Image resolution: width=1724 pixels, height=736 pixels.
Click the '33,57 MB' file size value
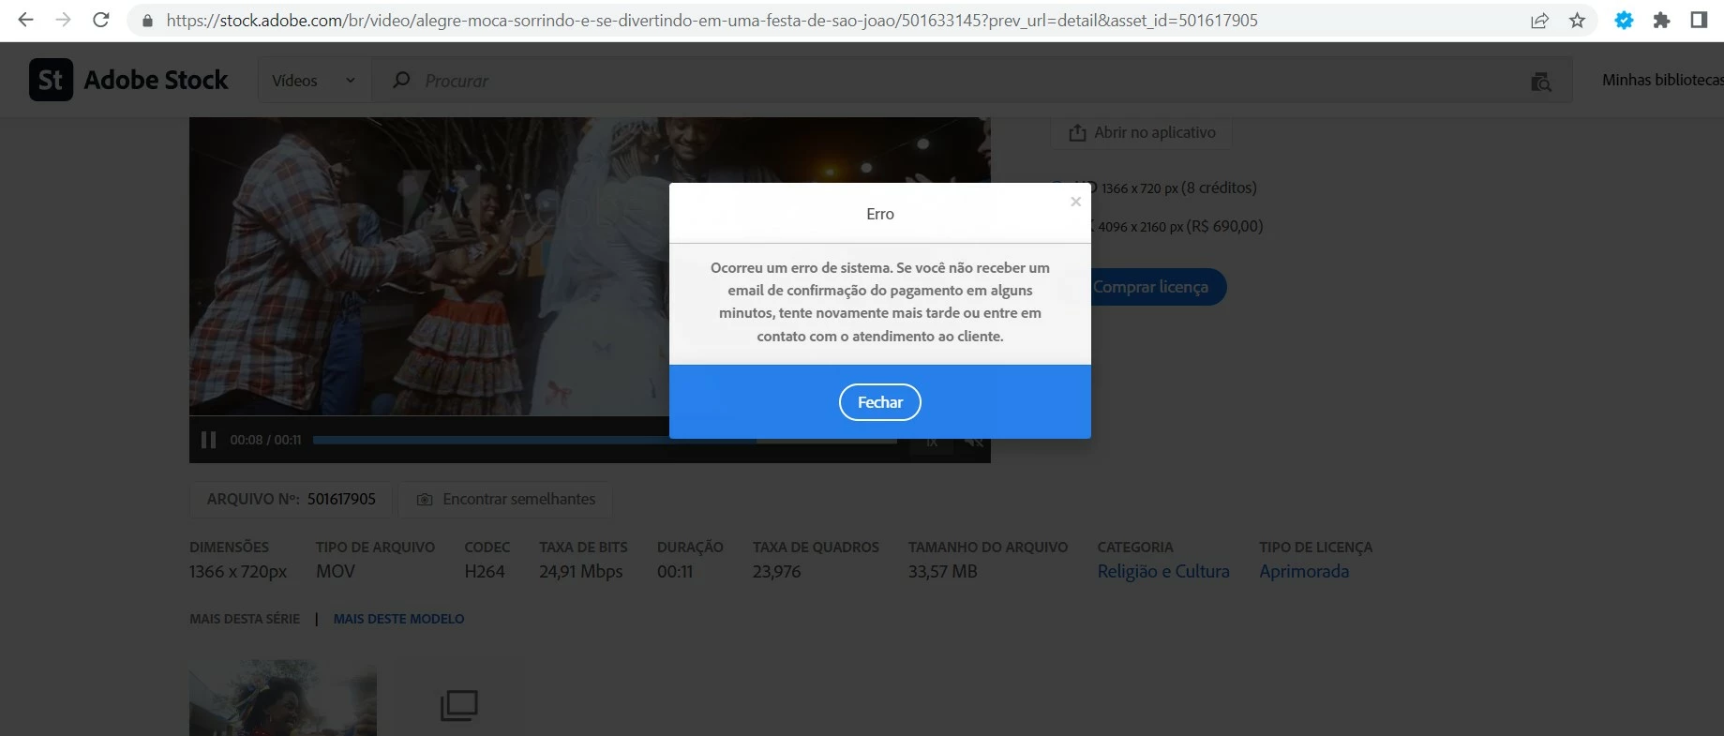click(942, 572)
